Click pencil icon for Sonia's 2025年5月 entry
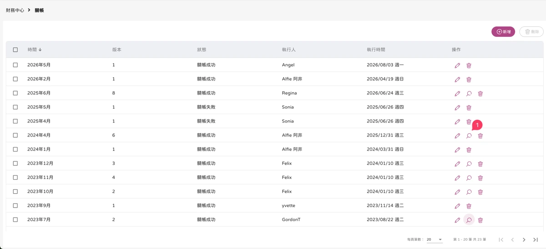This screenshot has height=249, width=546. (457, 107)
